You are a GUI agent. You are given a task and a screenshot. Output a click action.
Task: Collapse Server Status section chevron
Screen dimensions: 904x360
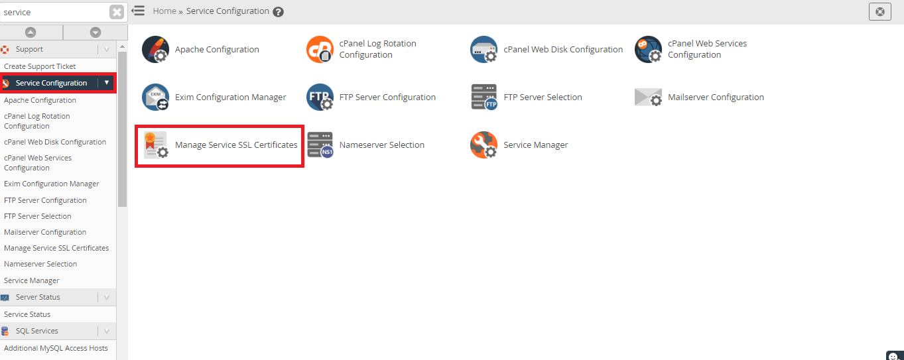106,298
